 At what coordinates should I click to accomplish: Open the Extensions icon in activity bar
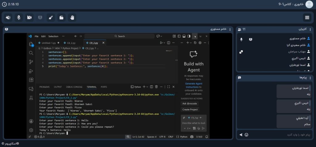(31, 80)
